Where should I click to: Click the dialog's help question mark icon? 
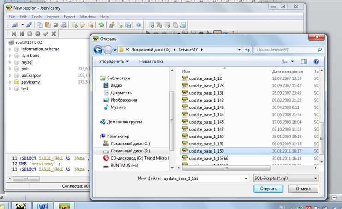tap(316, 61)
